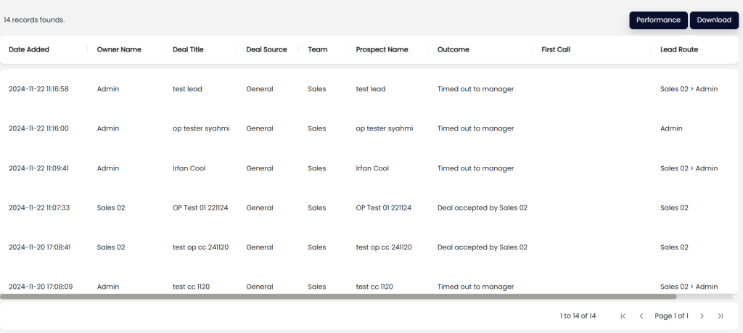
Task: Download the records list
Action: tap(714, 20)
